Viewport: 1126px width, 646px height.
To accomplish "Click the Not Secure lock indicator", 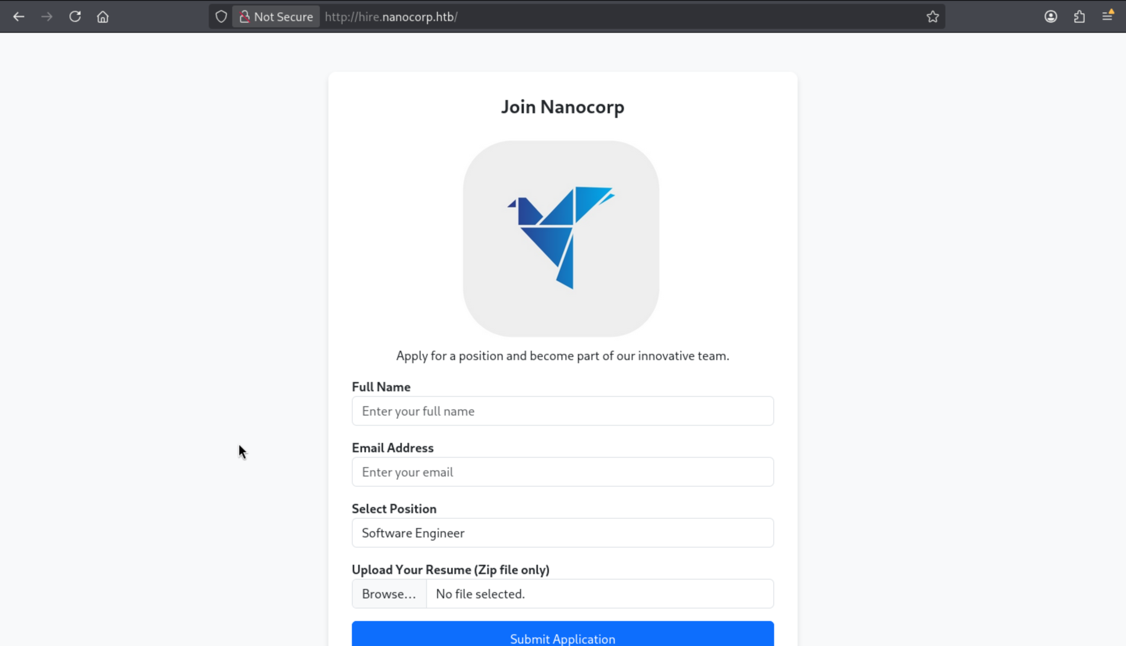I will tap(276, 17).
